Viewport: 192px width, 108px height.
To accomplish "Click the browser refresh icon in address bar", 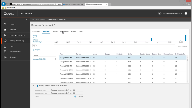I will [61, 4].
